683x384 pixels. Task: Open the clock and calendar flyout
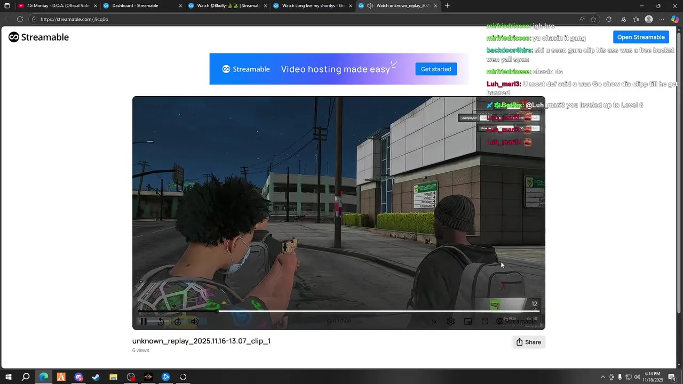point(653,377)
